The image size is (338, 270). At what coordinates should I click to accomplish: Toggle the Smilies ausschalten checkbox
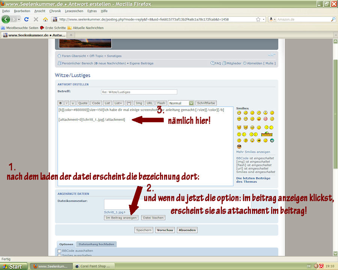(x=59, y=255)
